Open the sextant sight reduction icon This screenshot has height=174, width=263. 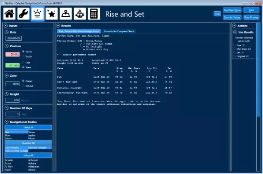point(80,14)
